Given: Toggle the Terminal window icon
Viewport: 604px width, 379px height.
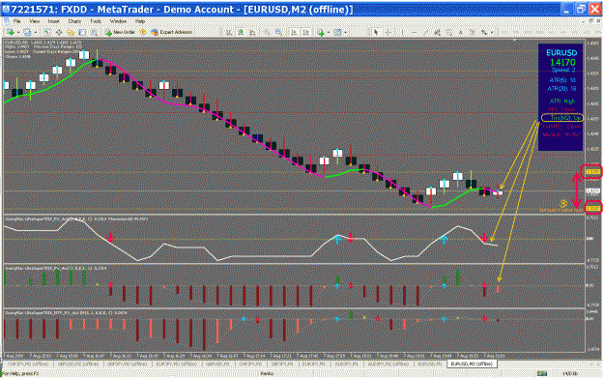Looking at the screenshot, I should pyautogui.click(x=82, y=32).
